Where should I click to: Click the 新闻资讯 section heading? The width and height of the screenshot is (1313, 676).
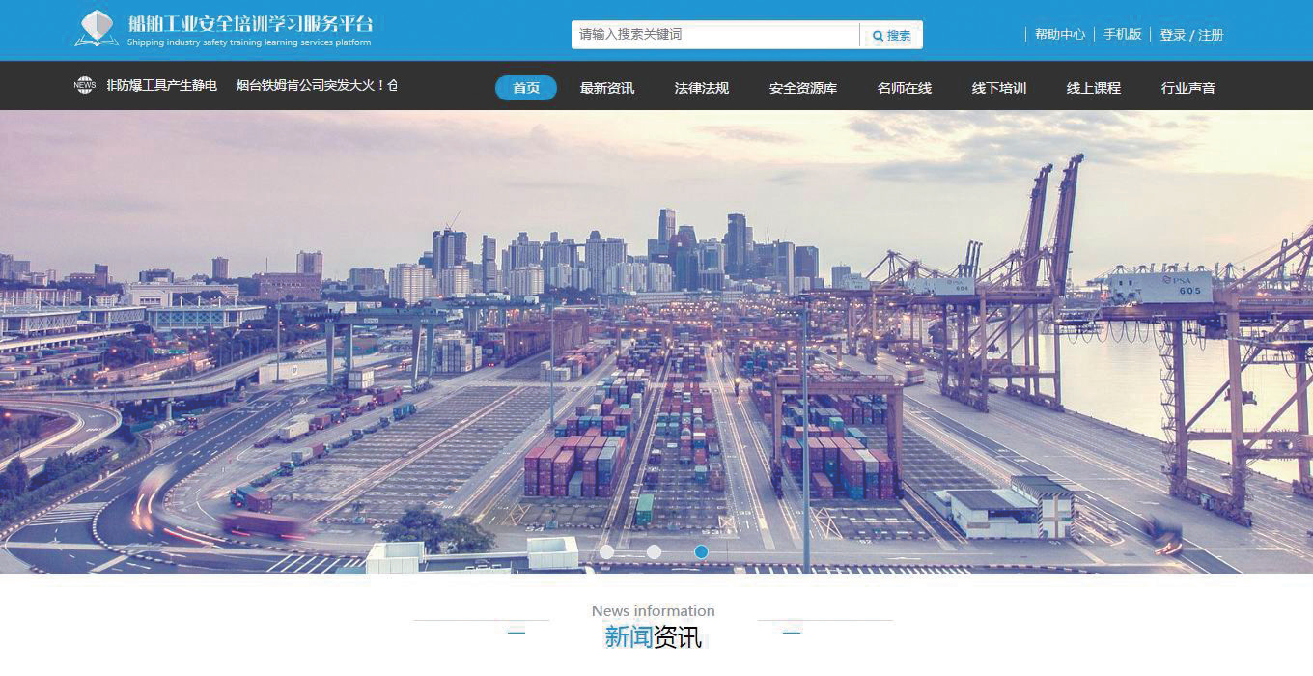654,637
